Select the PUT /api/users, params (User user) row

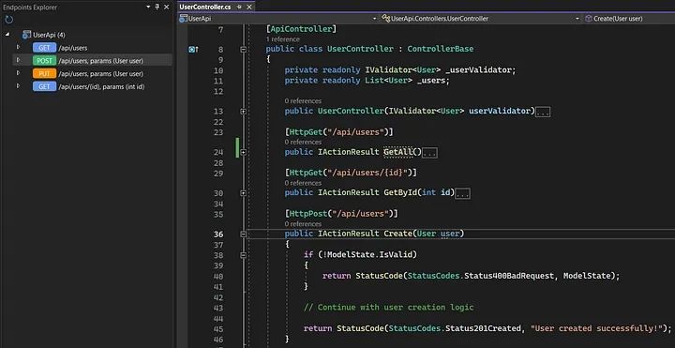(92, 74)
